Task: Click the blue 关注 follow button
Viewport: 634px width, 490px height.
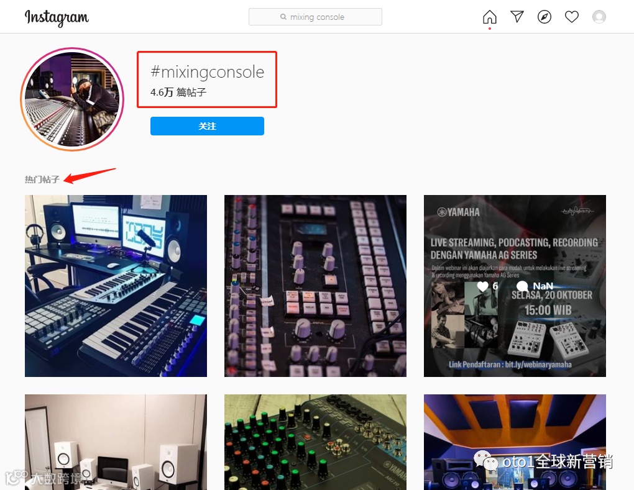Action: coord(207,126)
